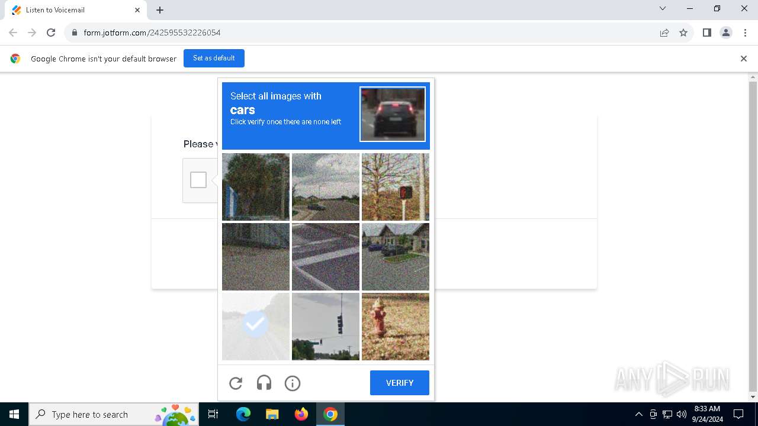Open Task View on taskbar
Screen dimensions: 758x426
[x=213, y=414]
